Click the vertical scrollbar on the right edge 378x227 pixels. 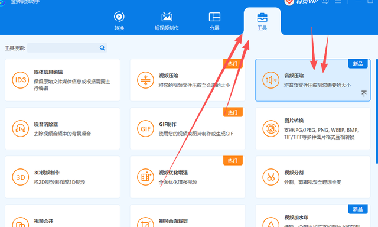(x=377, y=111)
